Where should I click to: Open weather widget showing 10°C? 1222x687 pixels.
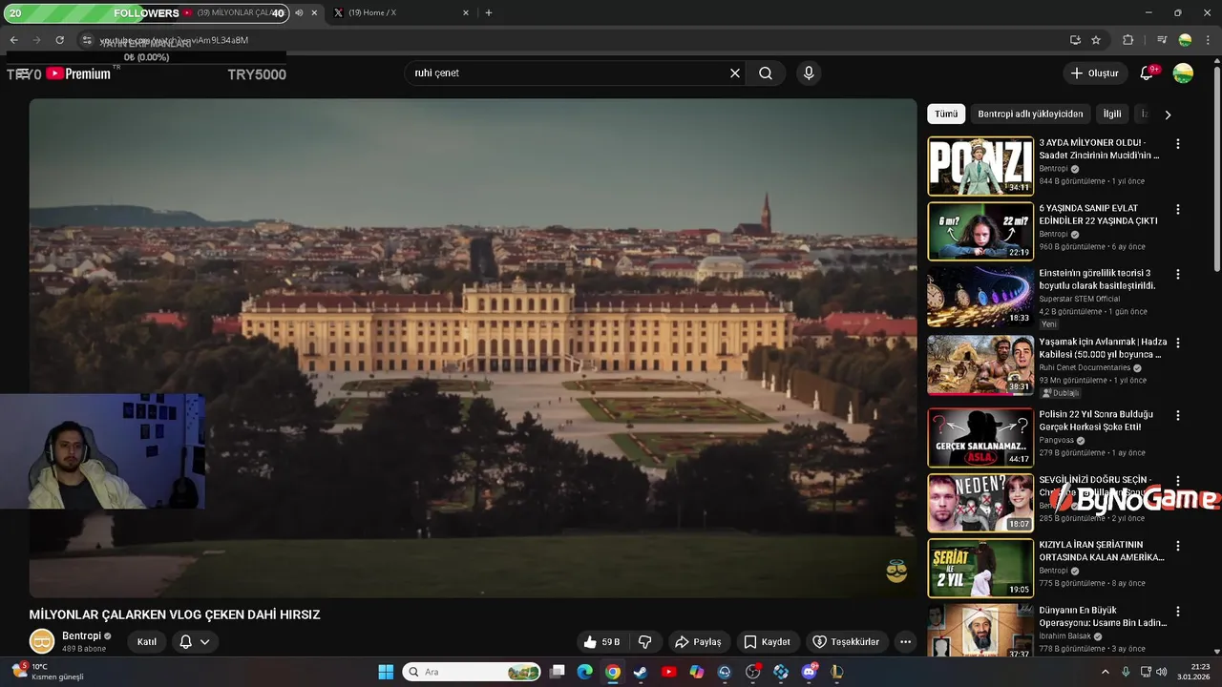(48, 672)
